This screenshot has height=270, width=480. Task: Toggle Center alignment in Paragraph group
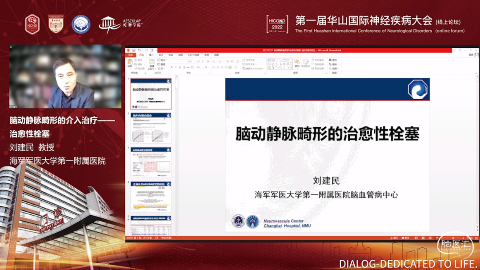pyautogui.click(x=218, y=67)
